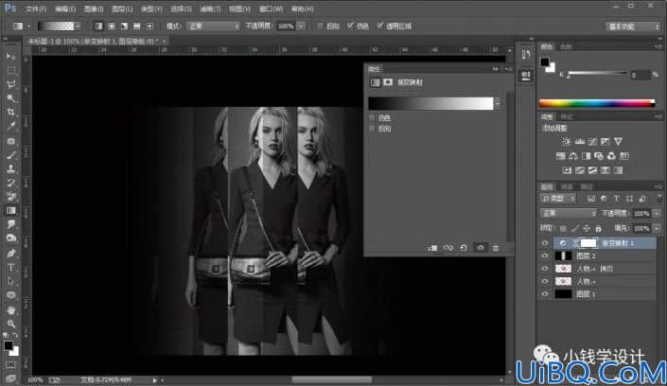Open blend Mode dropdown in options bar
667x386 pixels.
(x=214, y=26)
